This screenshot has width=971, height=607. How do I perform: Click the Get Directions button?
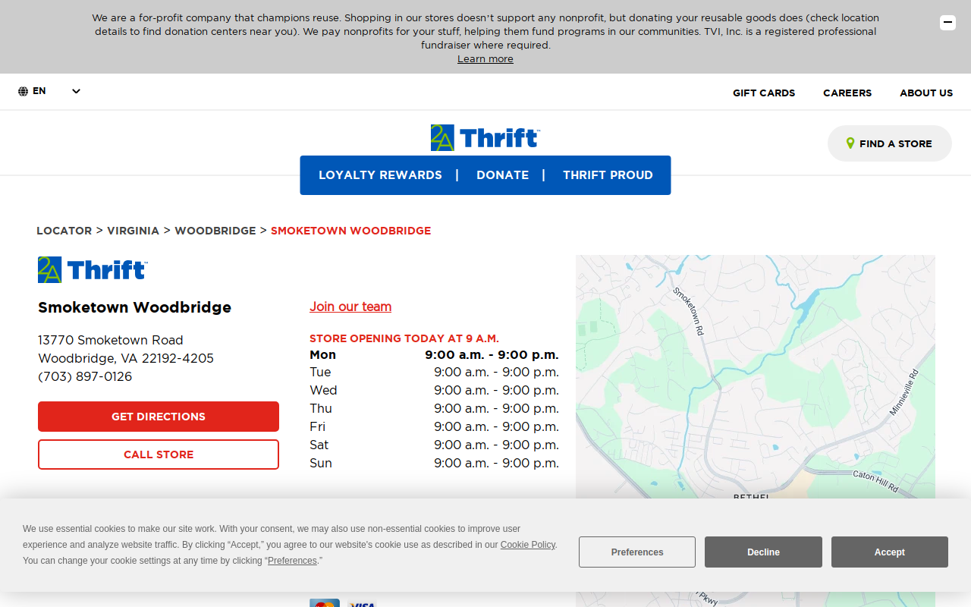click(x=159, y=417)
